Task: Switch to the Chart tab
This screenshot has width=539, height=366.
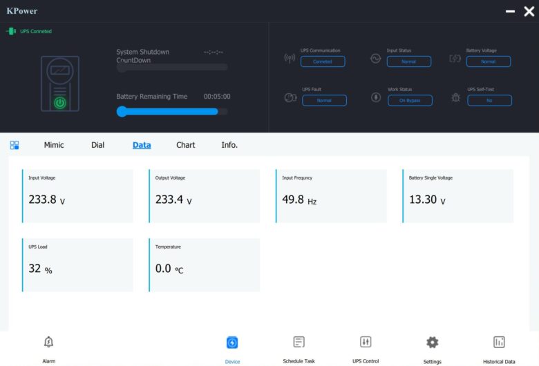Action: pyautogui.click(x=186, y=145)
